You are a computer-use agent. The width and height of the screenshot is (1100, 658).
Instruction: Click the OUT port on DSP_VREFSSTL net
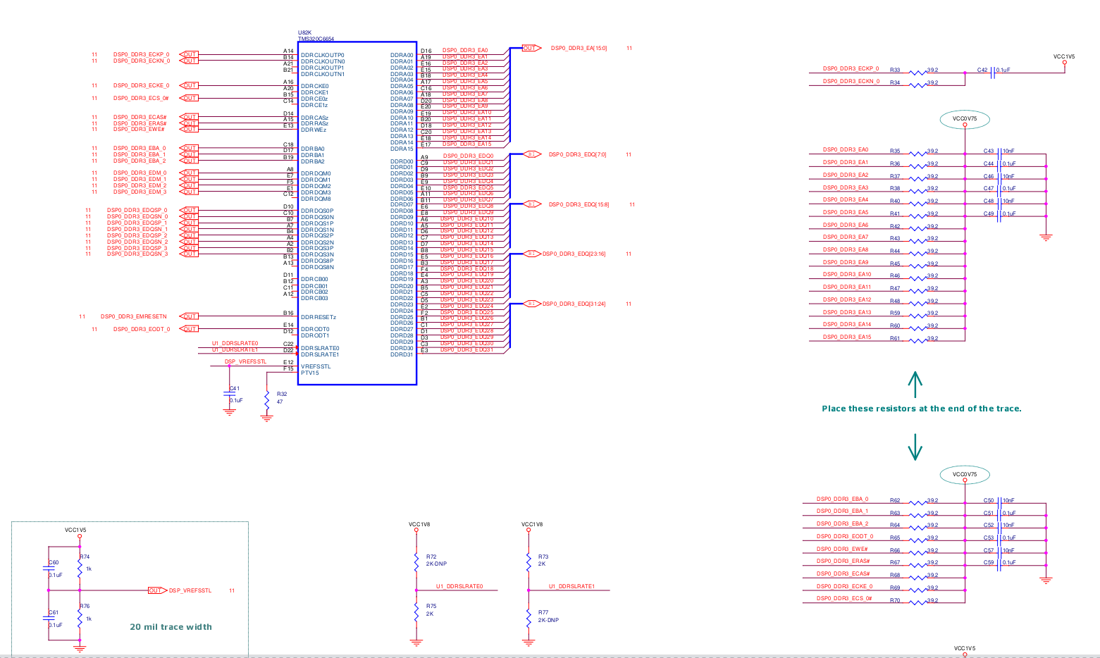coord(156,591)
